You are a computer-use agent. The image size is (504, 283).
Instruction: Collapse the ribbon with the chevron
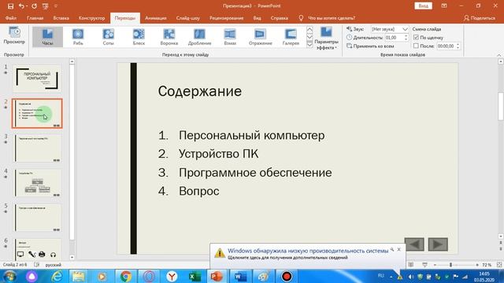[499, 55]
